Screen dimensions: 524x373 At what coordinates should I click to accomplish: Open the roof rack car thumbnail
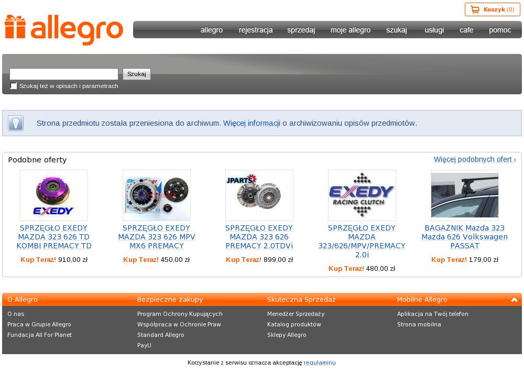464,195
